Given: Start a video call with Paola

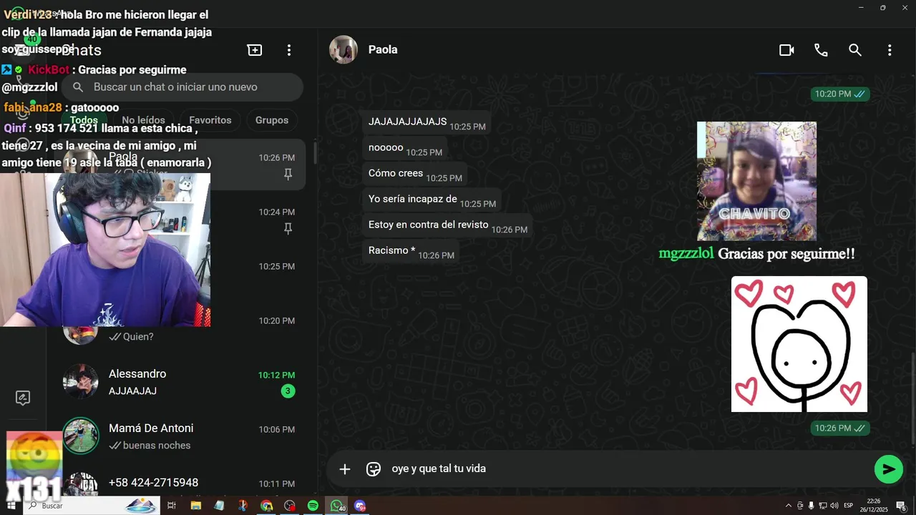Looking at the screenshot, I should coord(786,50).
